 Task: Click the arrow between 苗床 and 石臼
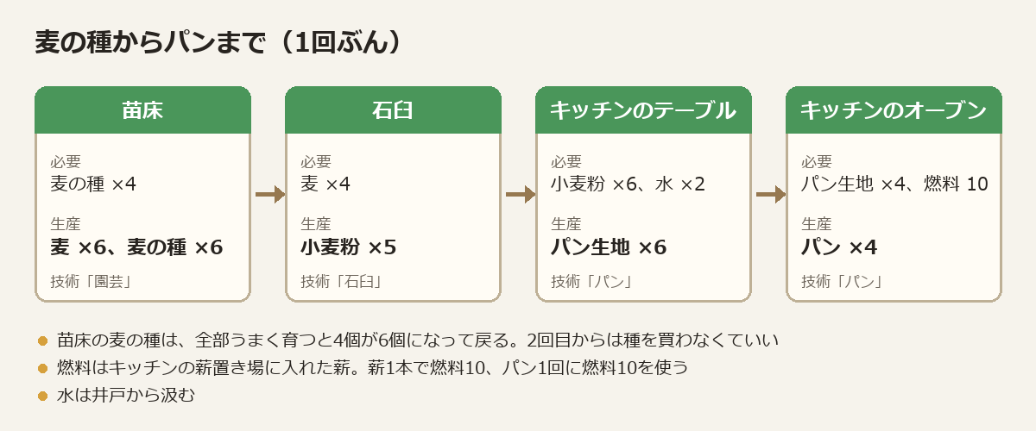[269, 195]
